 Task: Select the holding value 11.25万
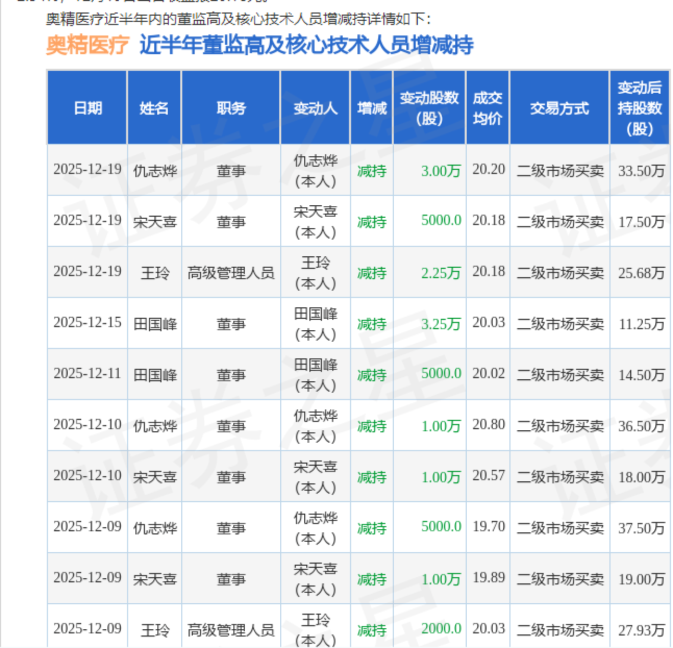pos(641,324)
